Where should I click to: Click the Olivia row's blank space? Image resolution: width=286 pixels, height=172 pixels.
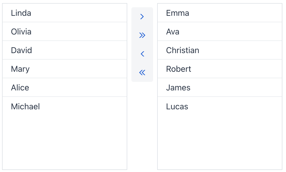point(85,32)
